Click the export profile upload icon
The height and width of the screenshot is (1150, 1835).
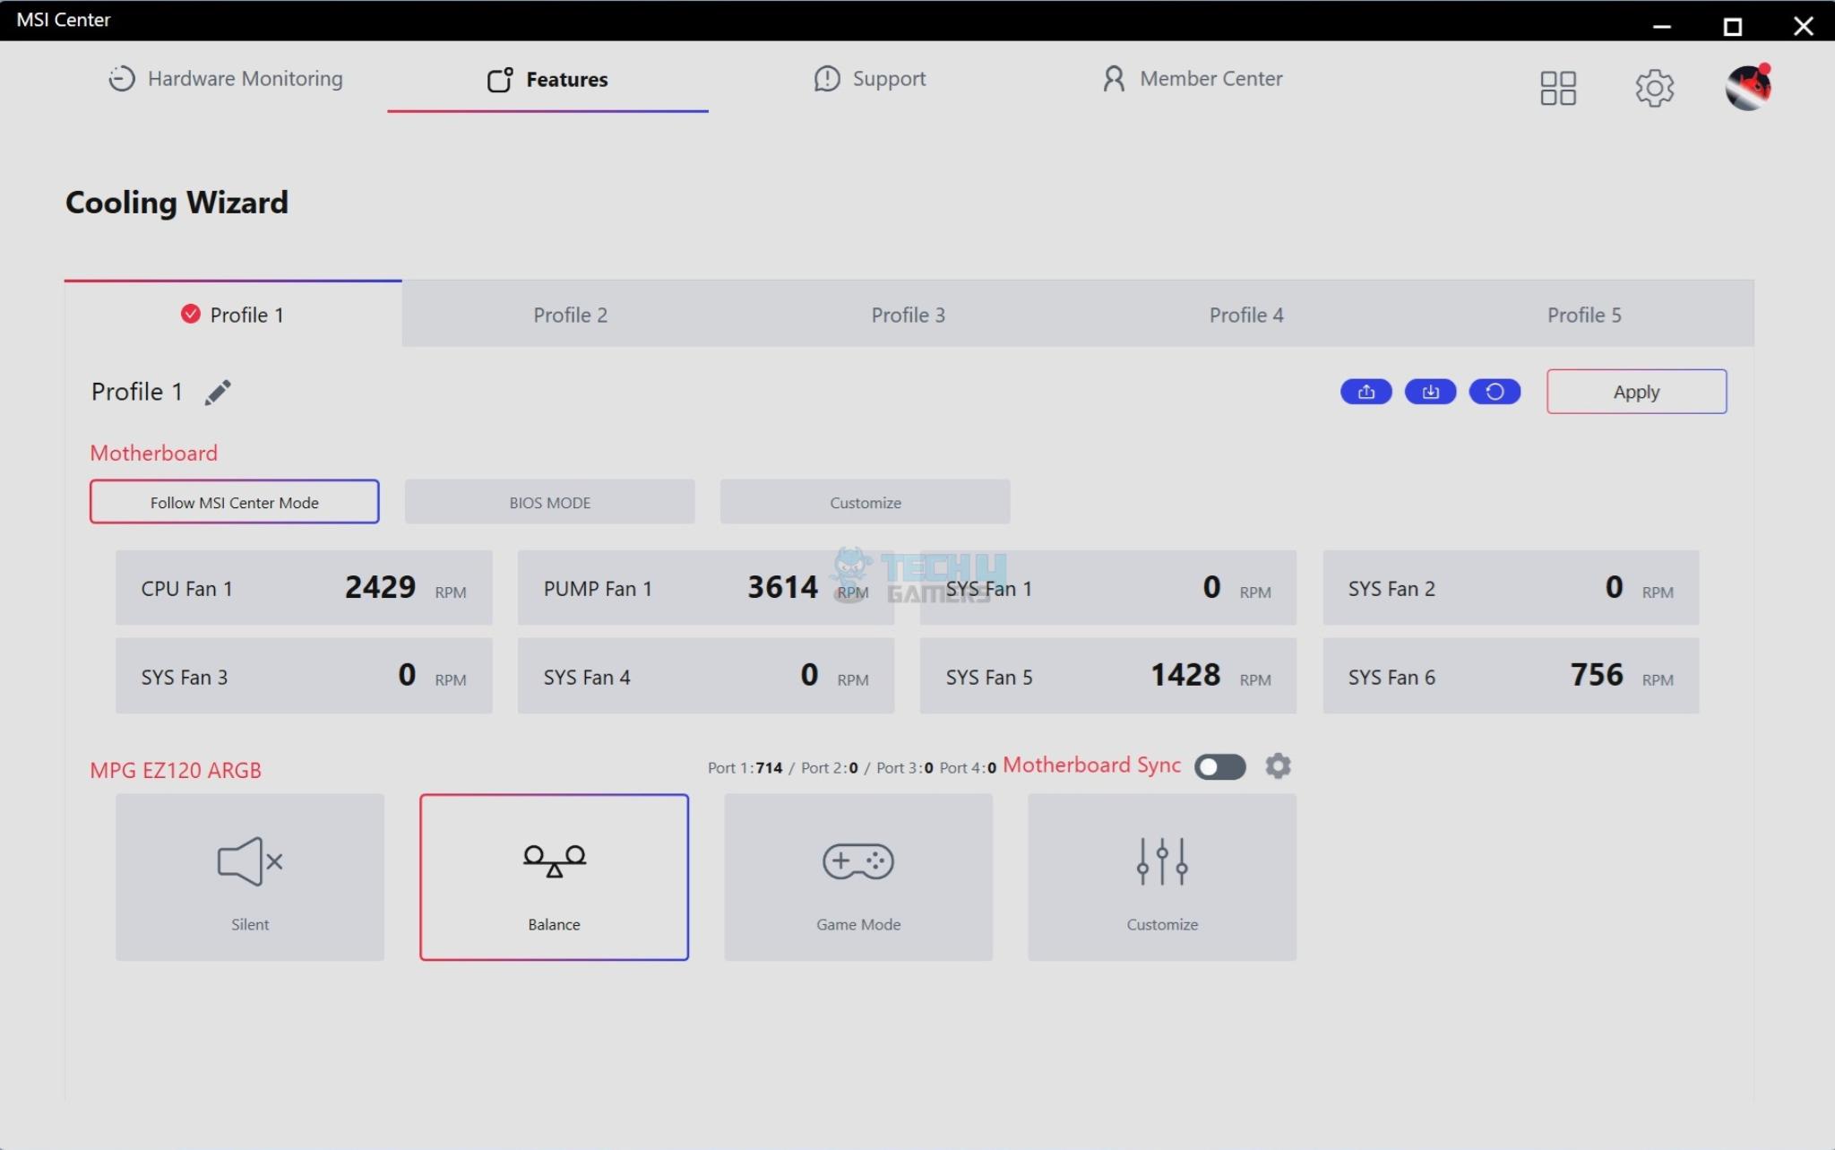click(x=1365, y=392)
